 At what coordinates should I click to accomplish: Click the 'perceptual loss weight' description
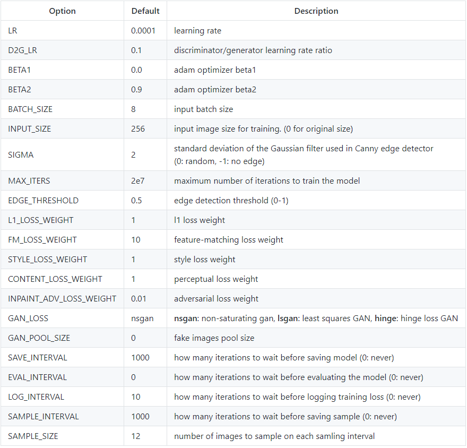click(216, 279)
